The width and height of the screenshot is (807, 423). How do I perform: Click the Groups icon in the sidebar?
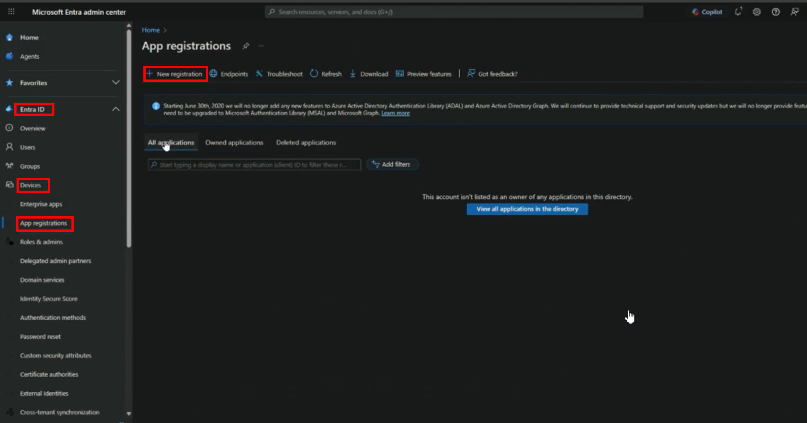pyautogui.click(x=9, y=166)
